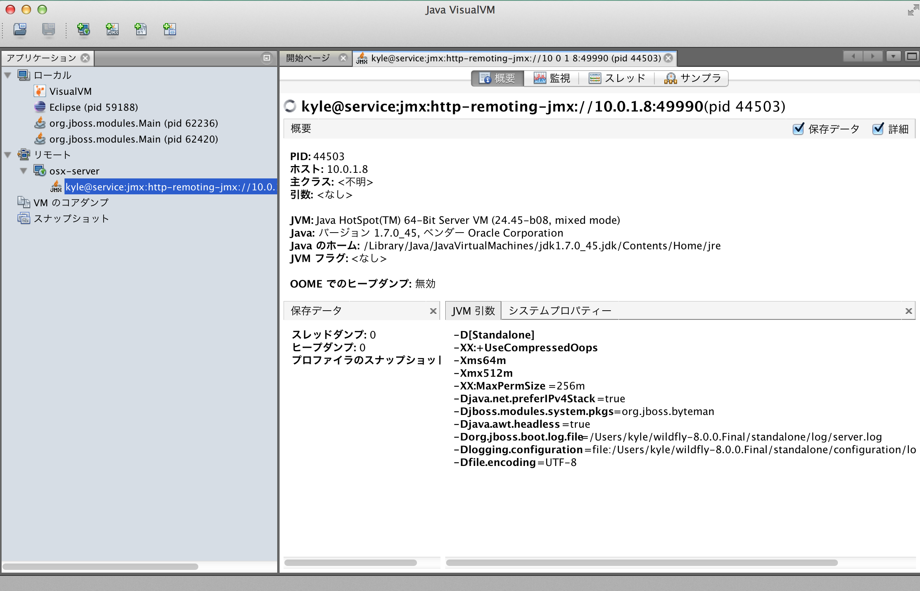This screenshot has height=591, width=920.
Task: Click the JMX connection icon in tree
Action: (56, 186)
